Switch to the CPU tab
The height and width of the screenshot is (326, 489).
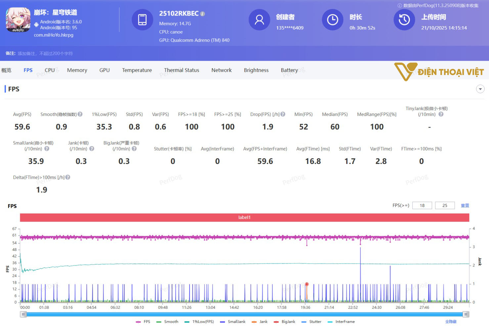[x=50, y=70]
